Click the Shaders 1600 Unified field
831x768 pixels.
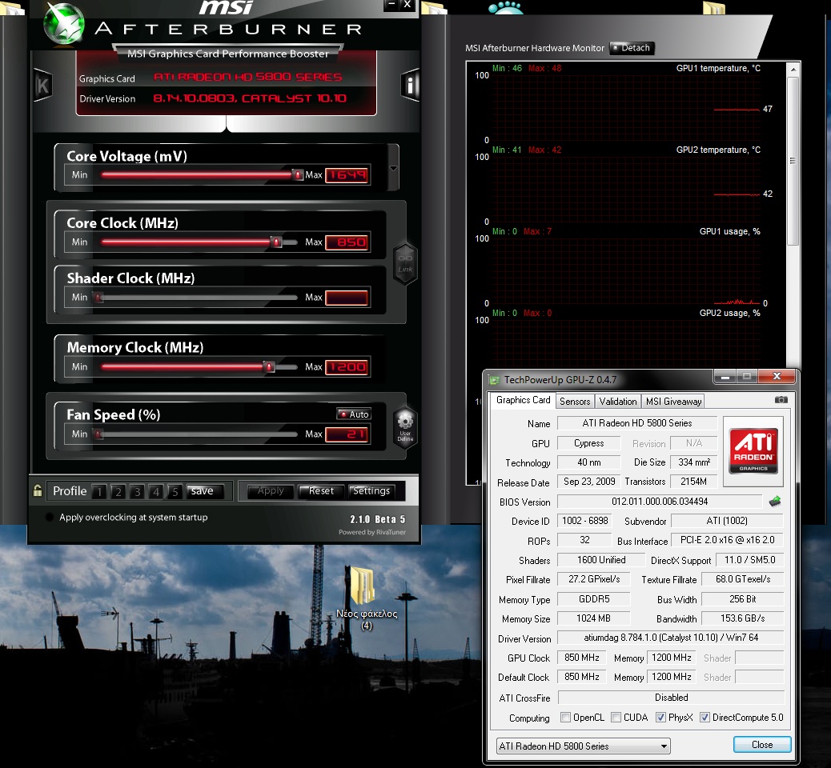click(601, 560)
